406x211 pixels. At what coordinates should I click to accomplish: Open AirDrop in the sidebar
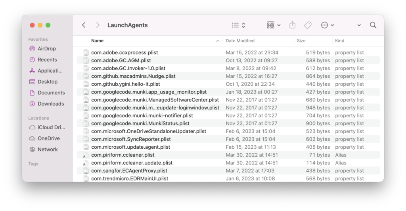pos(46,48)
